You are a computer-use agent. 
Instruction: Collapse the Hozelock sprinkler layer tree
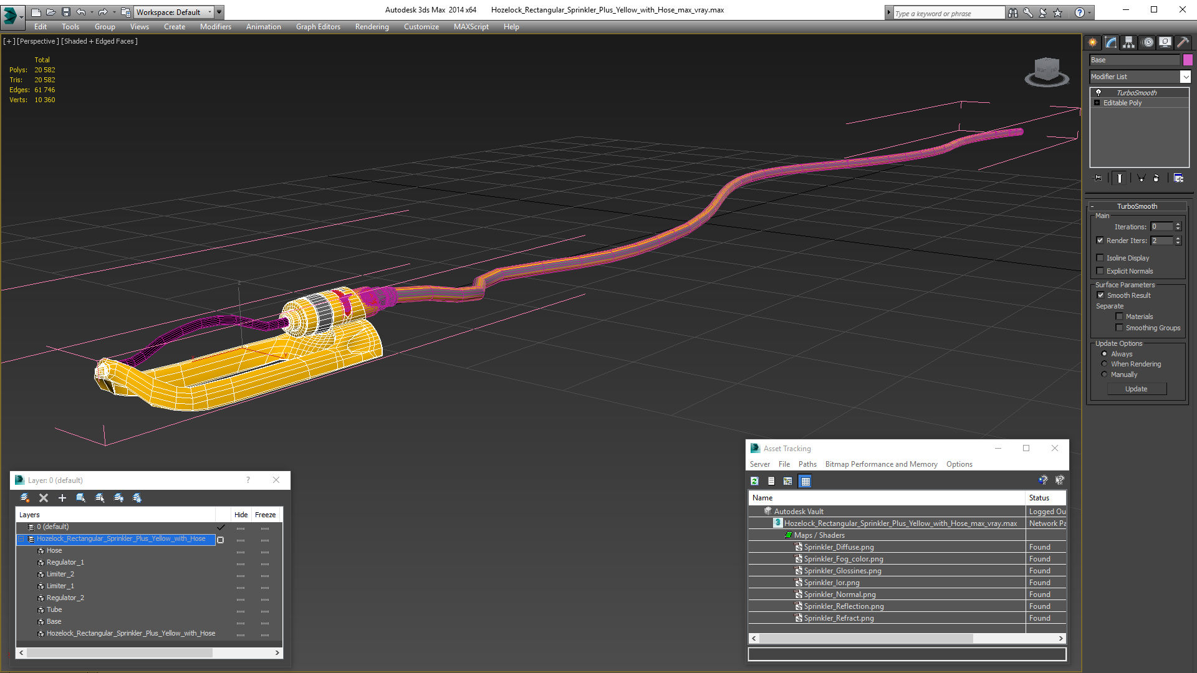tap(21, 539)
